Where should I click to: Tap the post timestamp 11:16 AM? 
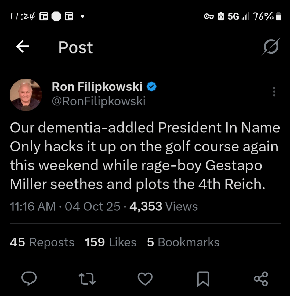[32, 207]
